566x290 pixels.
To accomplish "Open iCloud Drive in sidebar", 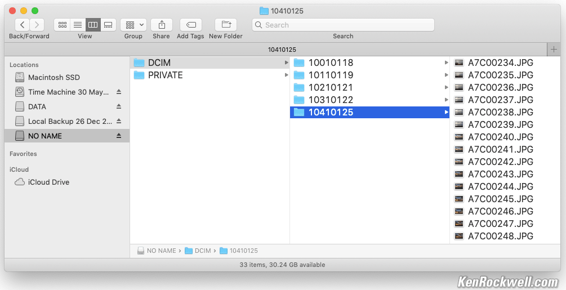I will [48, 182].
